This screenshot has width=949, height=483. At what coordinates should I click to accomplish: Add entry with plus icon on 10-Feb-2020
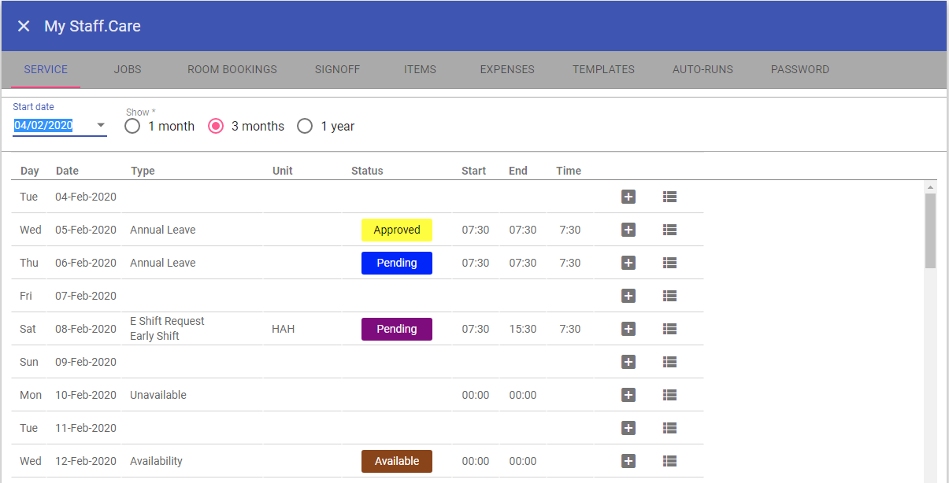click(x=628, y=395)
